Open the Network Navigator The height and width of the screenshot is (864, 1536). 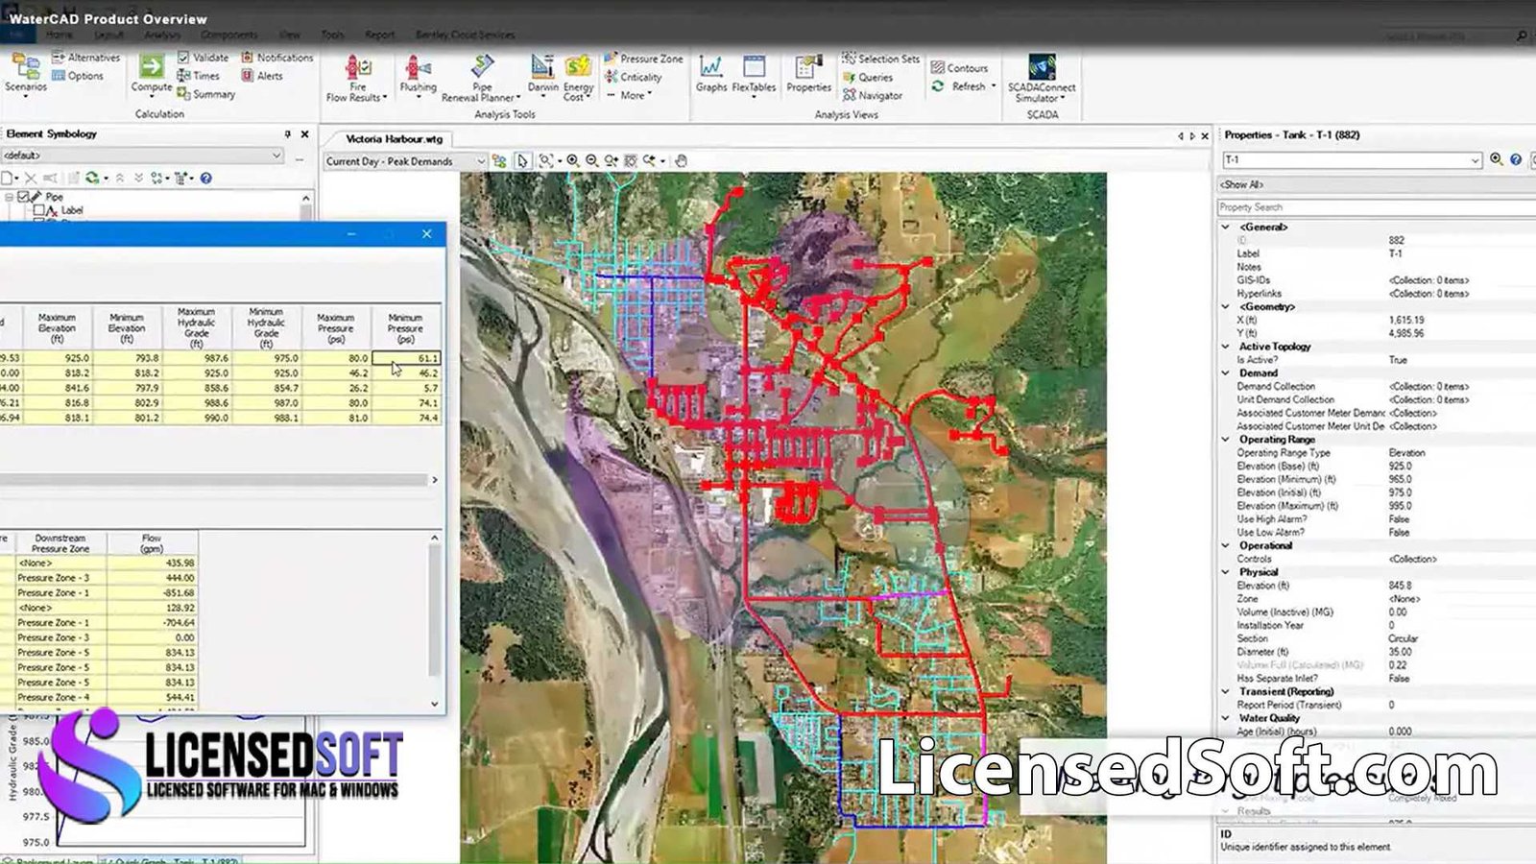[x=873, y=95]
